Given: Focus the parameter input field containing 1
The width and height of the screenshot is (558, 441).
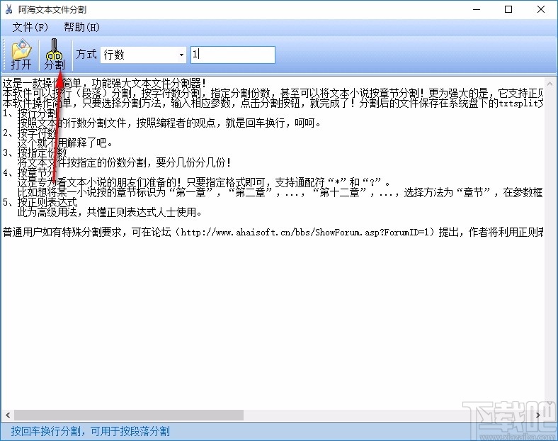Looking at the screenshot, I should pyautogui.click(x=233, y=55).
